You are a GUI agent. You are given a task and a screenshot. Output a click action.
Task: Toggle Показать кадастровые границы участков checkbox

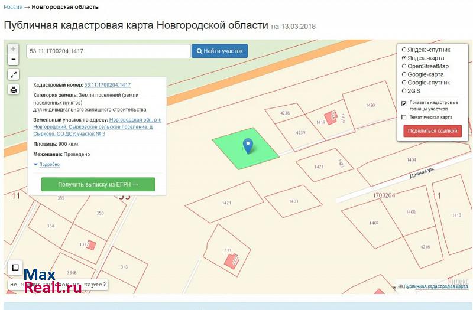click(404, 103)
